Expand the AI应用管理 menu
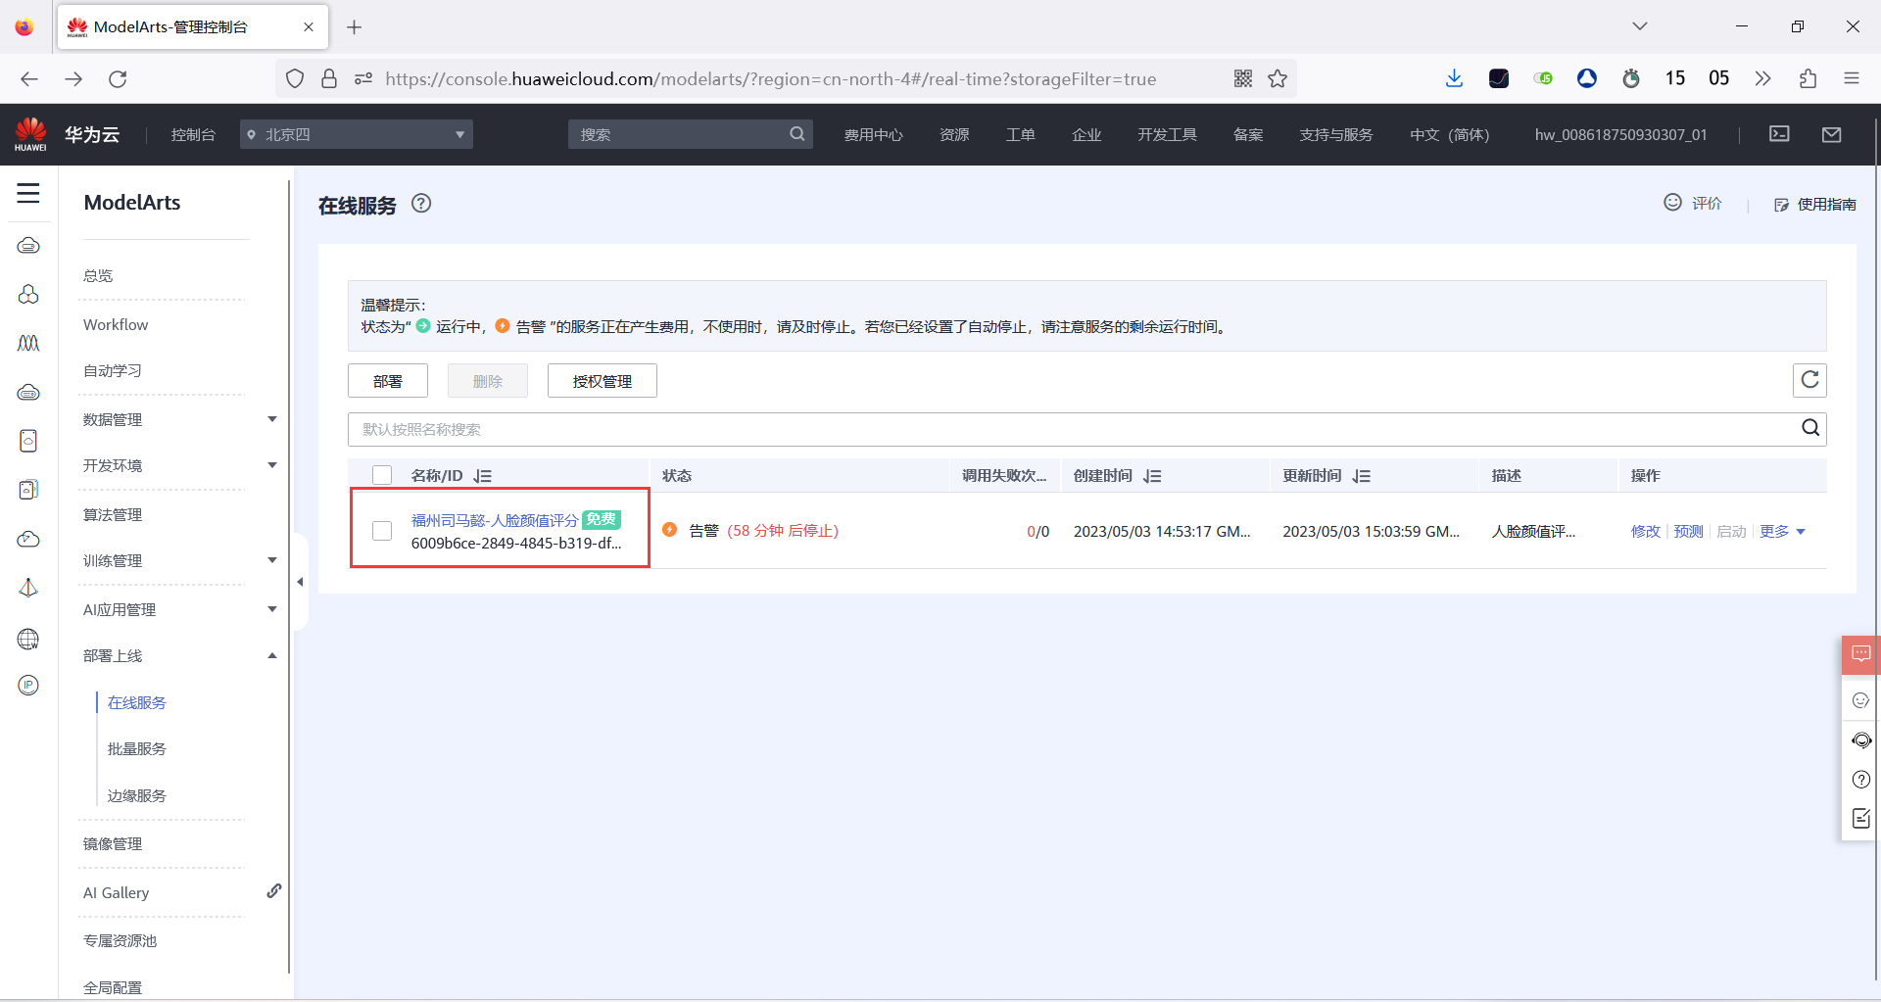Viewport: 1881px width, 1002px height. point(272,609)
